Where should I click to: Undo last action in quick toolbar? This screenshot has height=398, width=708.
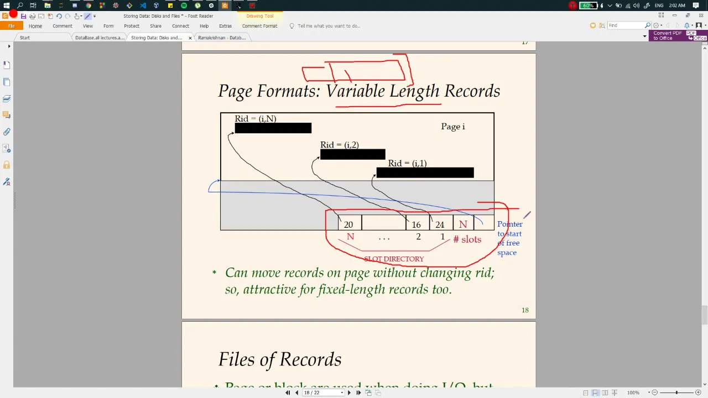coord(59,16)
